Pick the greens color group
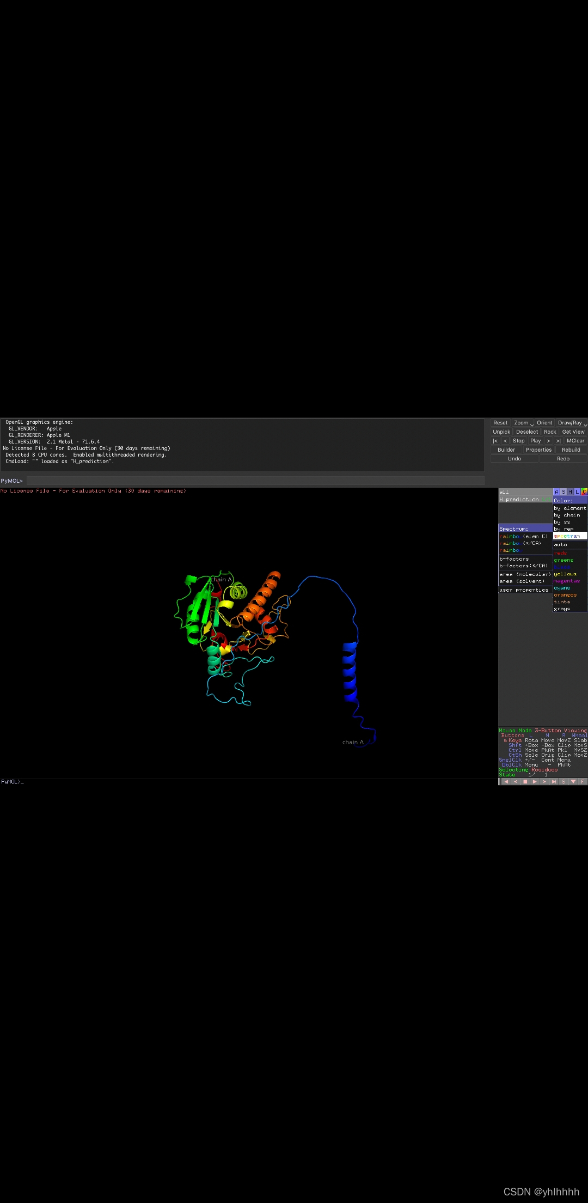 point(570,560)
